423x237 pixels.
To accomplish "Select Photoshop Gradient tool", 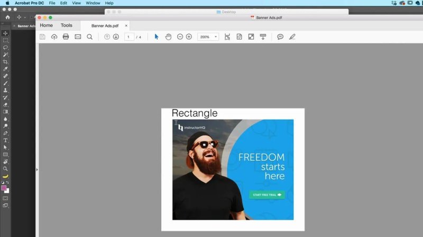I will click(x=5, y=112).
